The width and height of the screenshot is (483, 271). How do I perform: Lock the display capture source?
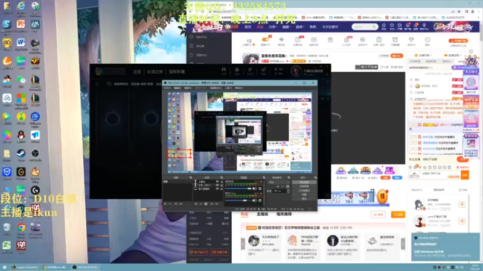coord(222,188)
